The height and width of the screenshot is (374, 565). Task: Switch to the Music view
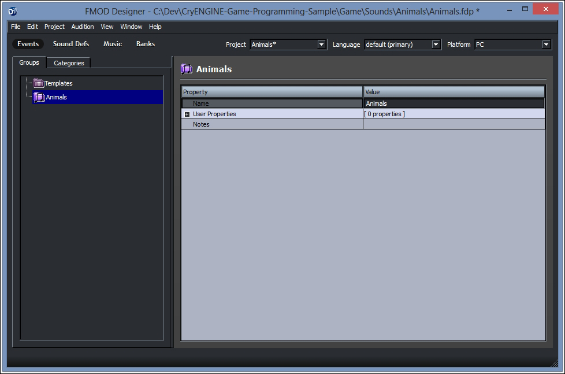click(113, 43)
